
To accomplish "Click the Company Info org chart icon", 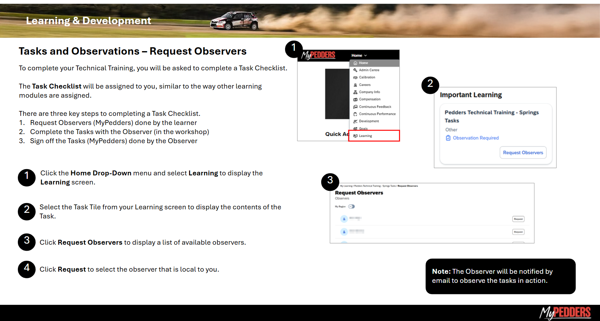I will coord(355,92).
